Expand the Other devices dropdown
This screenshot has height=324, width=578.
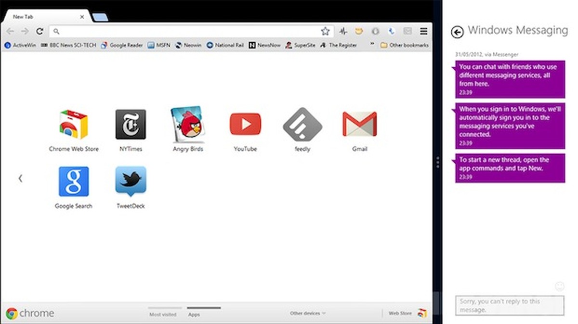click(x=307, y=313)
